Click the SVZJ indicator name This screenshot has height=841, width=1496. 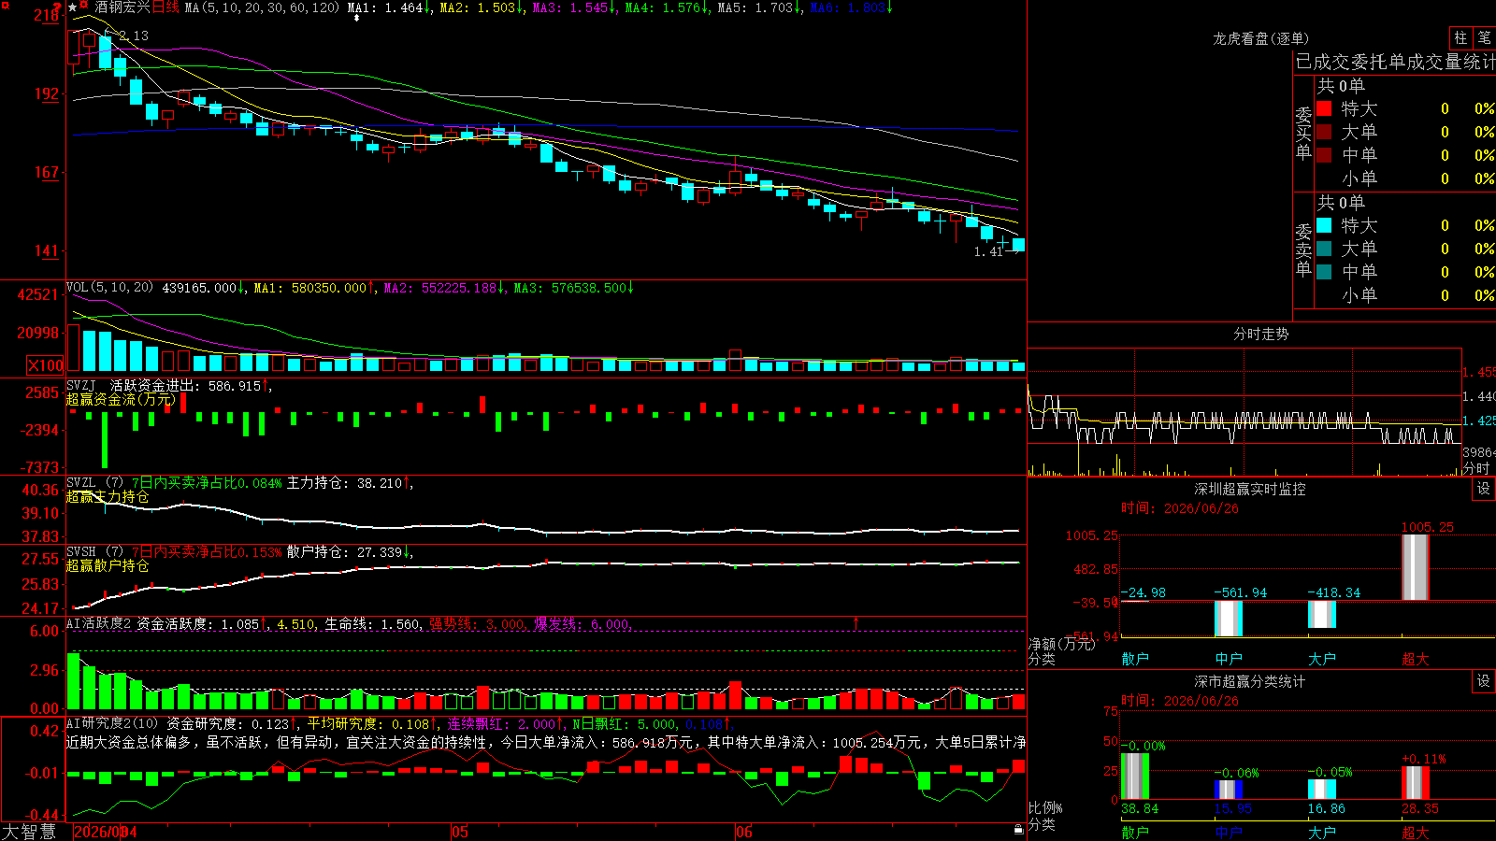tap(81, 385)
